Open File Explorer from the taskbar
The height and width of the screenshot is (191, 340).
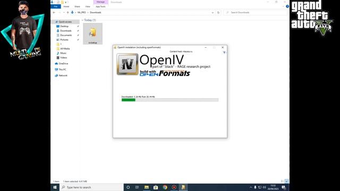point(147,187)
